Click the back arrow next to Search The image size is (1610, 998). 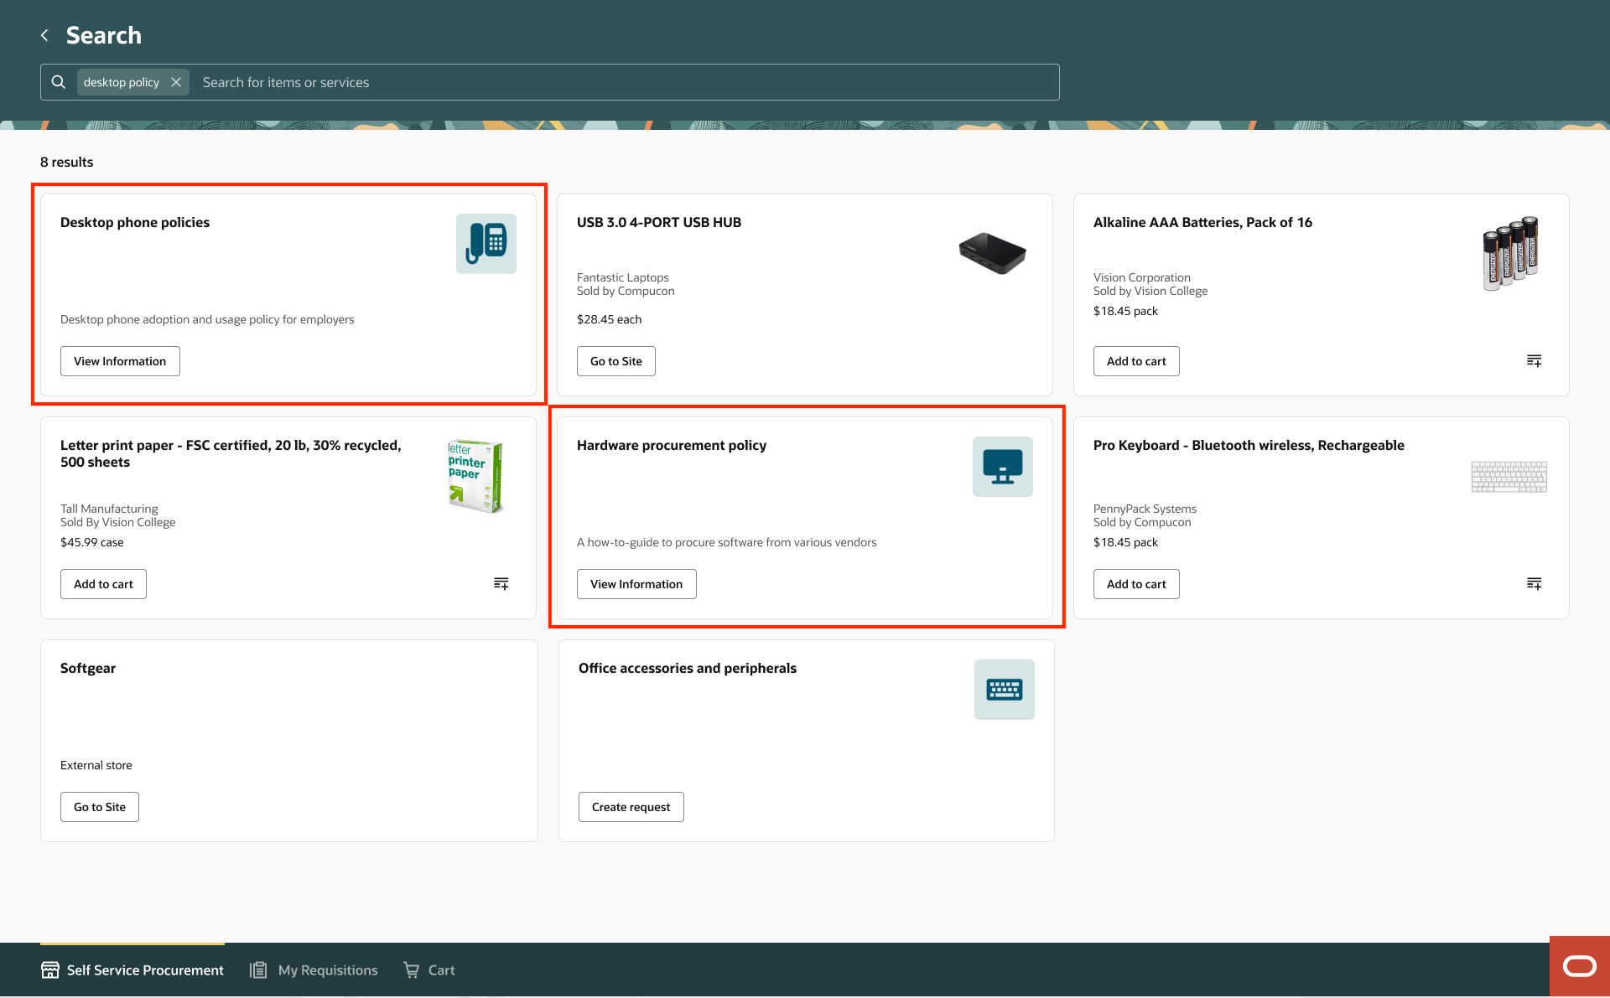[44, 35]
